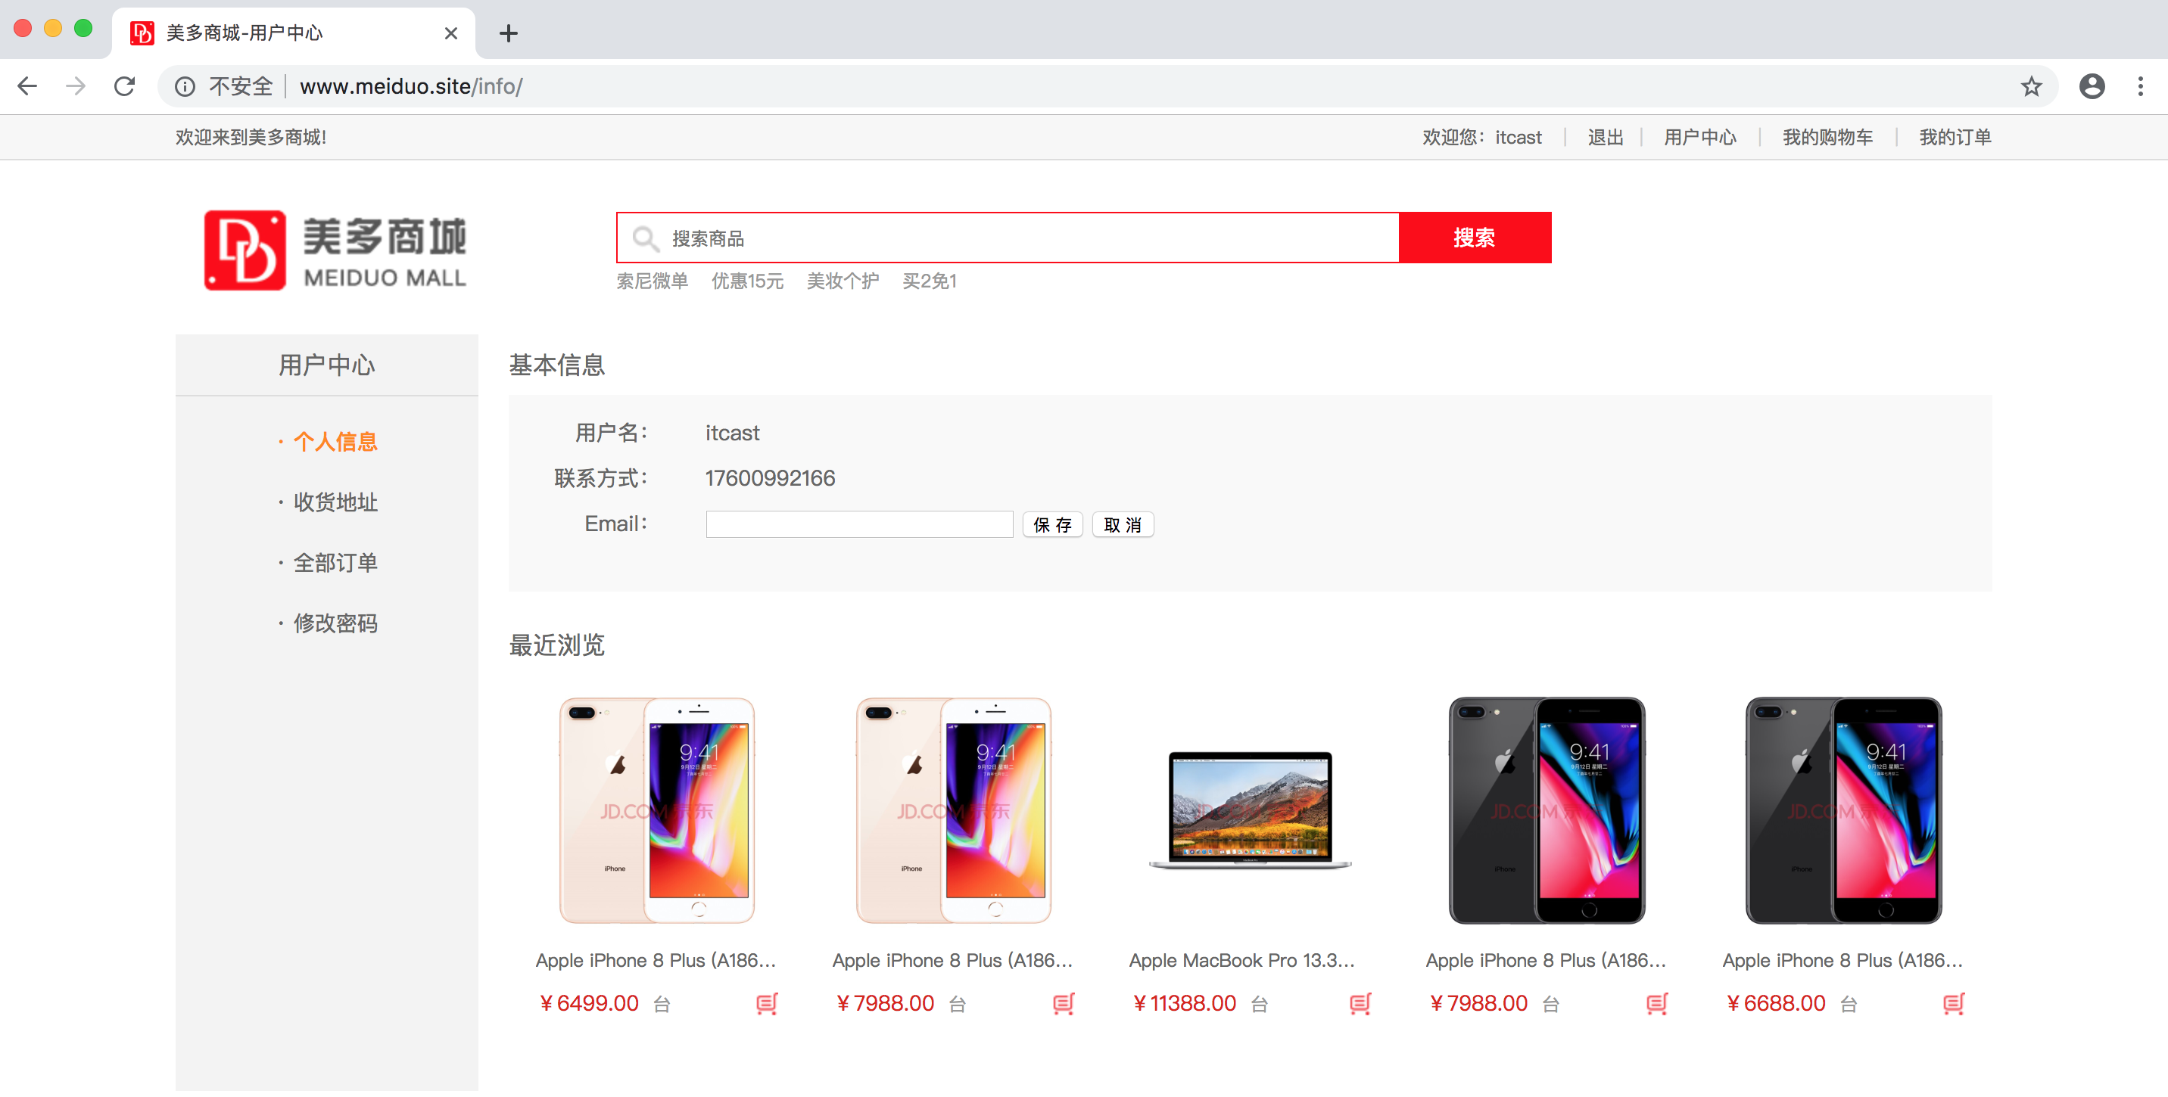2168x1097 pixels.
Task: Go back with the browser arrow
Action: [x=28, y=87]
